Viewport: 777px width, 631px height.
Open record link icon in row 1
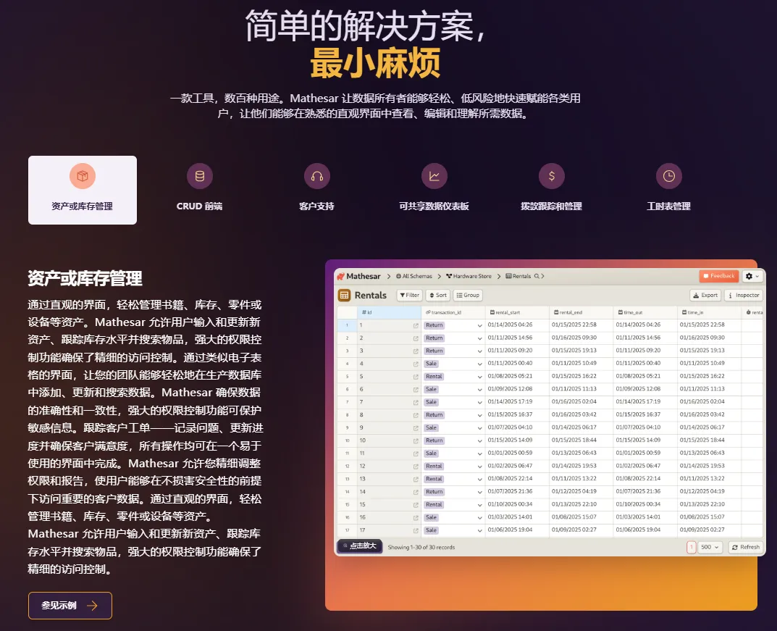coord(416,326)
